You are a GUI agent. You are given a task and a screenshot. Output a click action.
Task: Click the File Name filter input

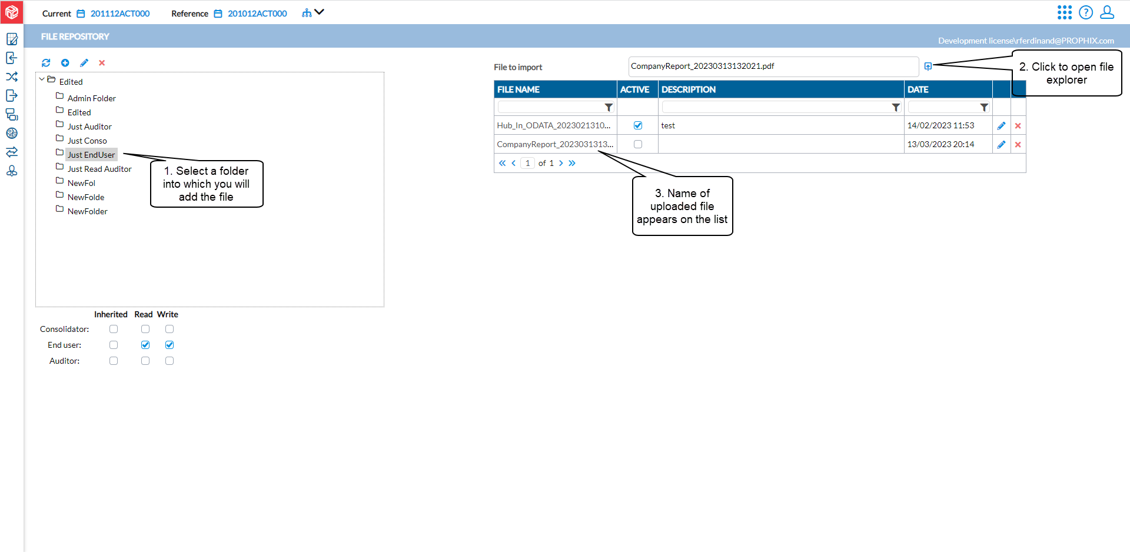tap(550, 107)
